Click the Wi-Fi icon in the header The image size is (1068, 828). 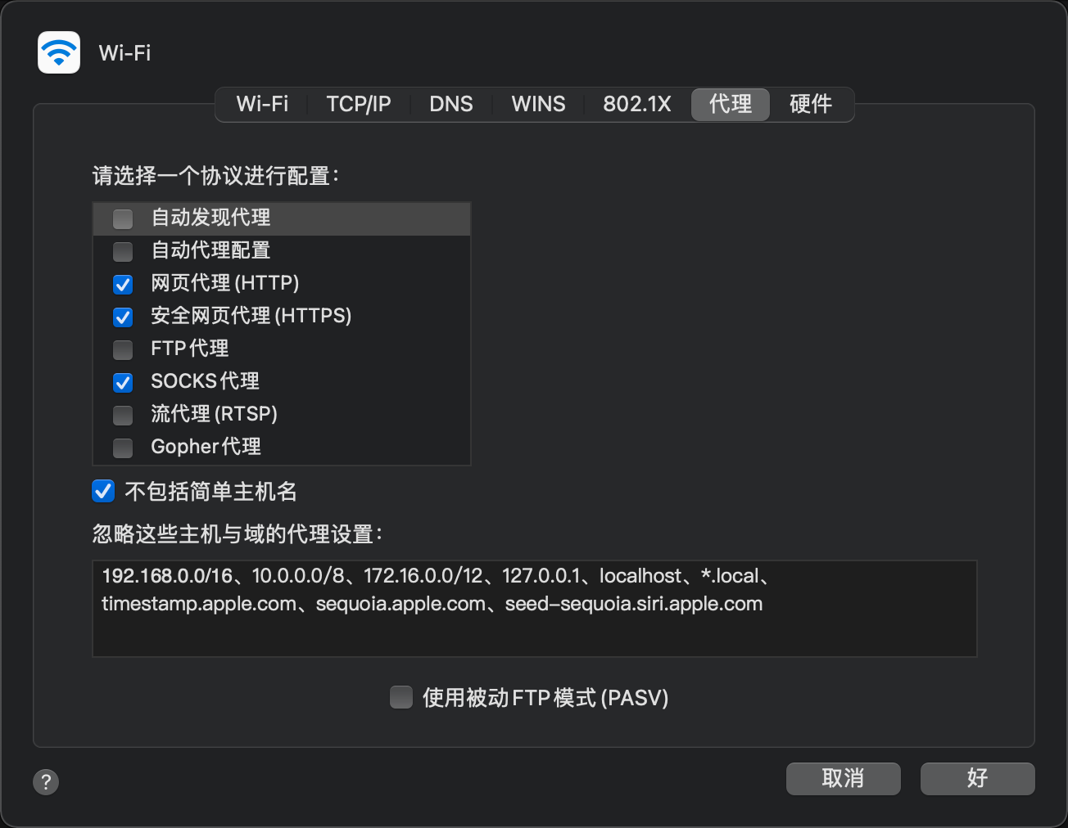(x=59, y=52)
